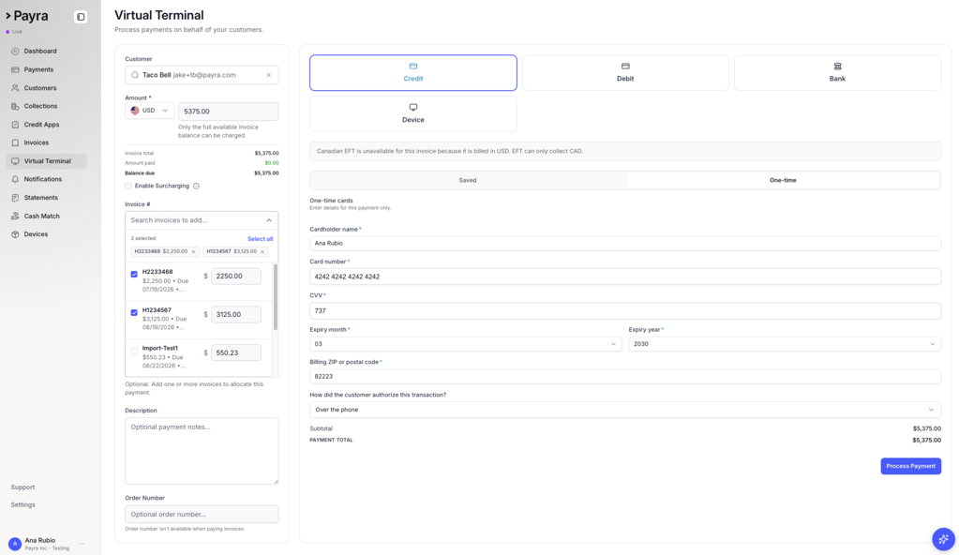This screenshot has height=555, width=959.
Task: Collapse the sidebar with the panel icon
Action: (81, 17)
